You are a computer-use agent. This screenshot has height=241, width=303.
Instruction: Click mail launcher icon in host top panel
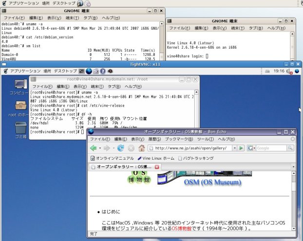point(88,3)
